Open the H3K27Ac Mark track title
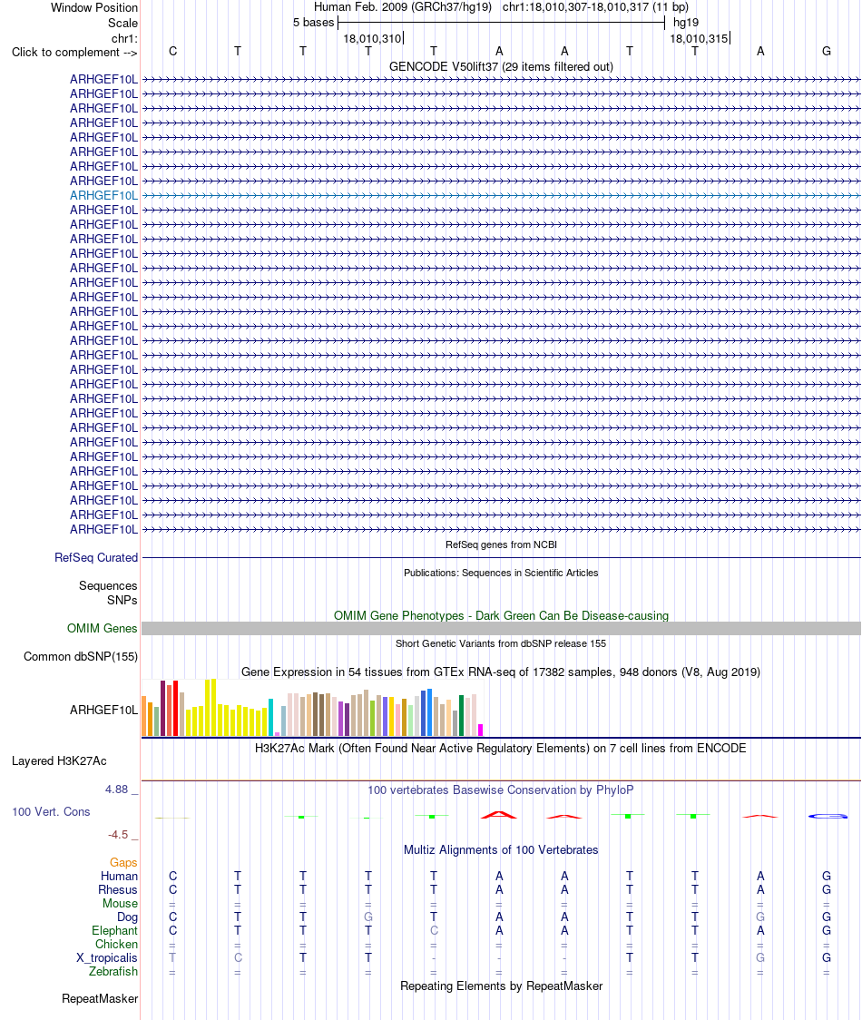 click(x=501, y=748)
